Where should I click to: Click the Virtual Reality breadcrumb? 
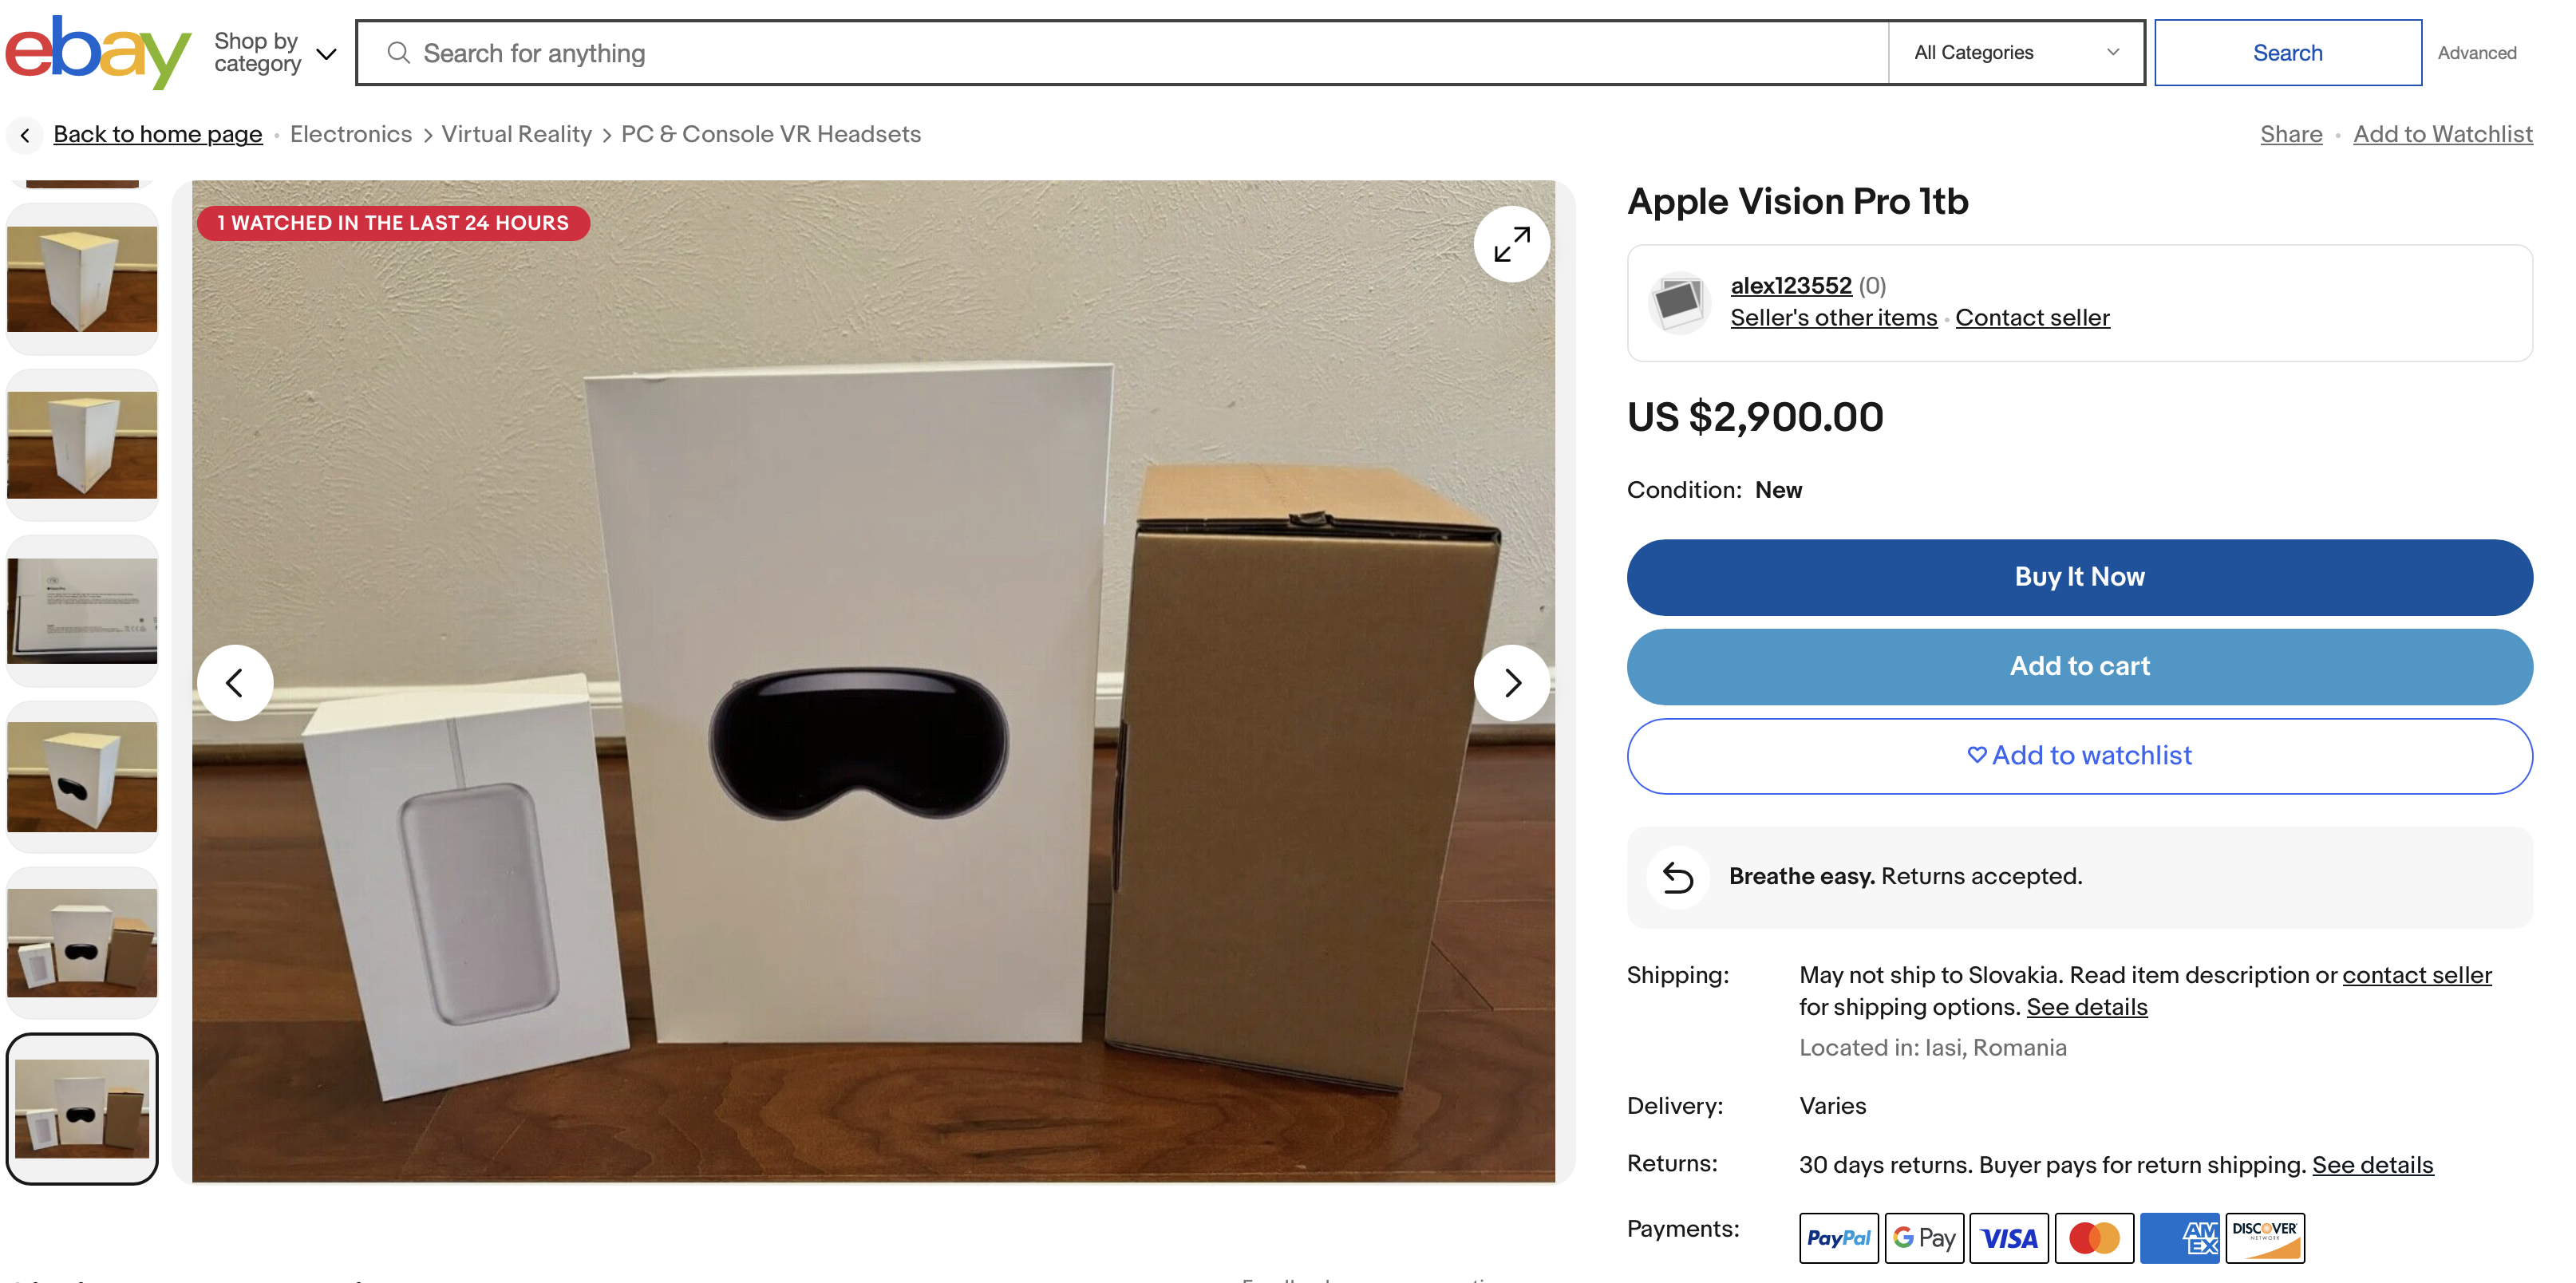[x=516, y=134]
